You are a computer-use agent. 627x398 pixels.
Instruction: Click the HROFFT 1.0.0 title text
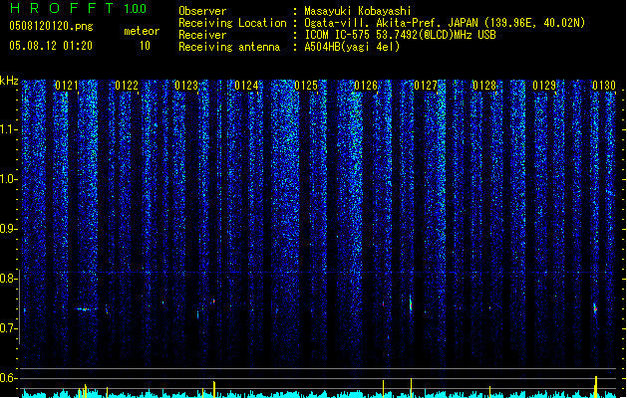(x=79, y=8)
